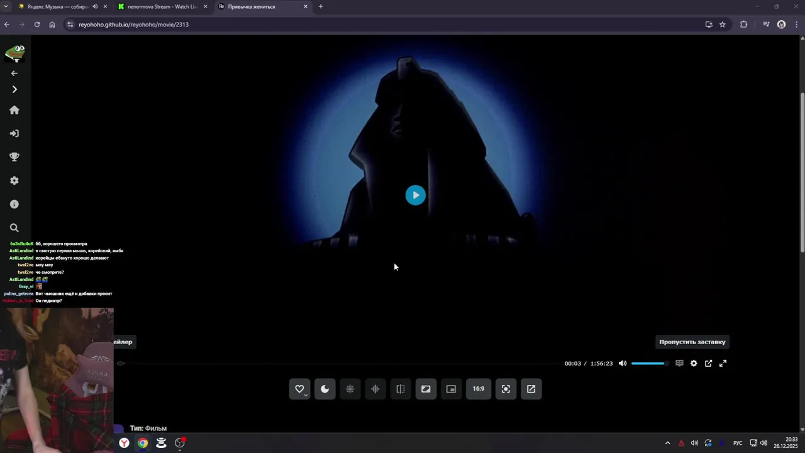Click the frog logo in the sidebar
The width and height of the screenshot is (805, 453).
click(x=14, y=53)
